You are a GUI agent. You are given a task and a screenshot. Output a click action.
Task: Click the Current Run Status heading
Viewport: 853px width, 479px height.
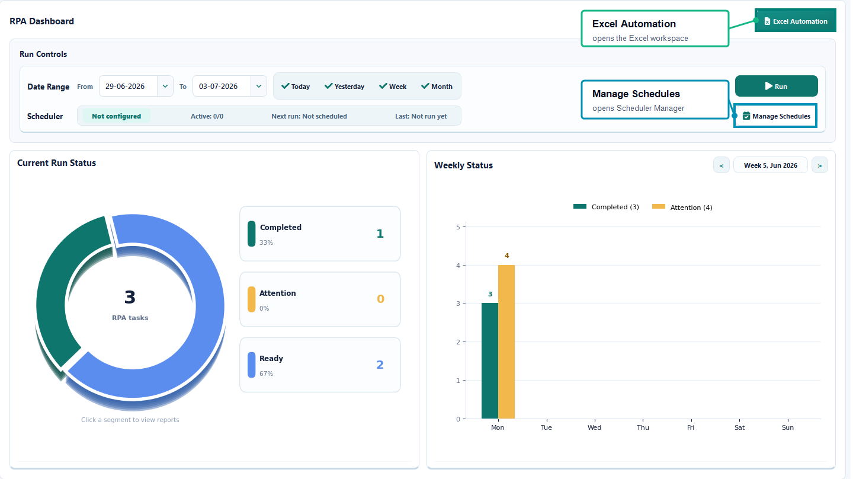56,162
